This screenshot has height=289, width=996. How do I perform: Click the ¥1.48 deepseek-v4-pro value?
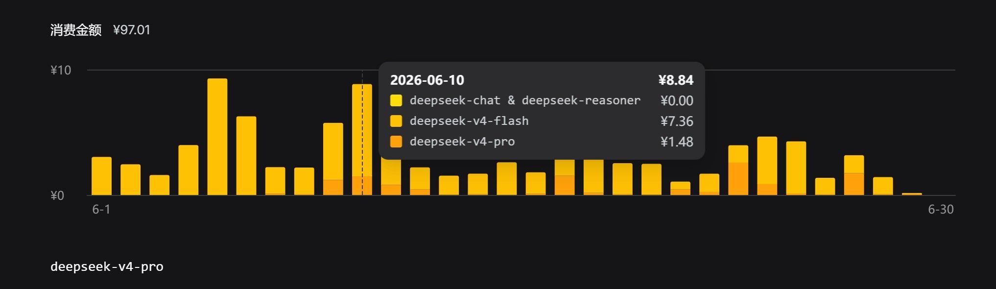(x=677, y=142)
